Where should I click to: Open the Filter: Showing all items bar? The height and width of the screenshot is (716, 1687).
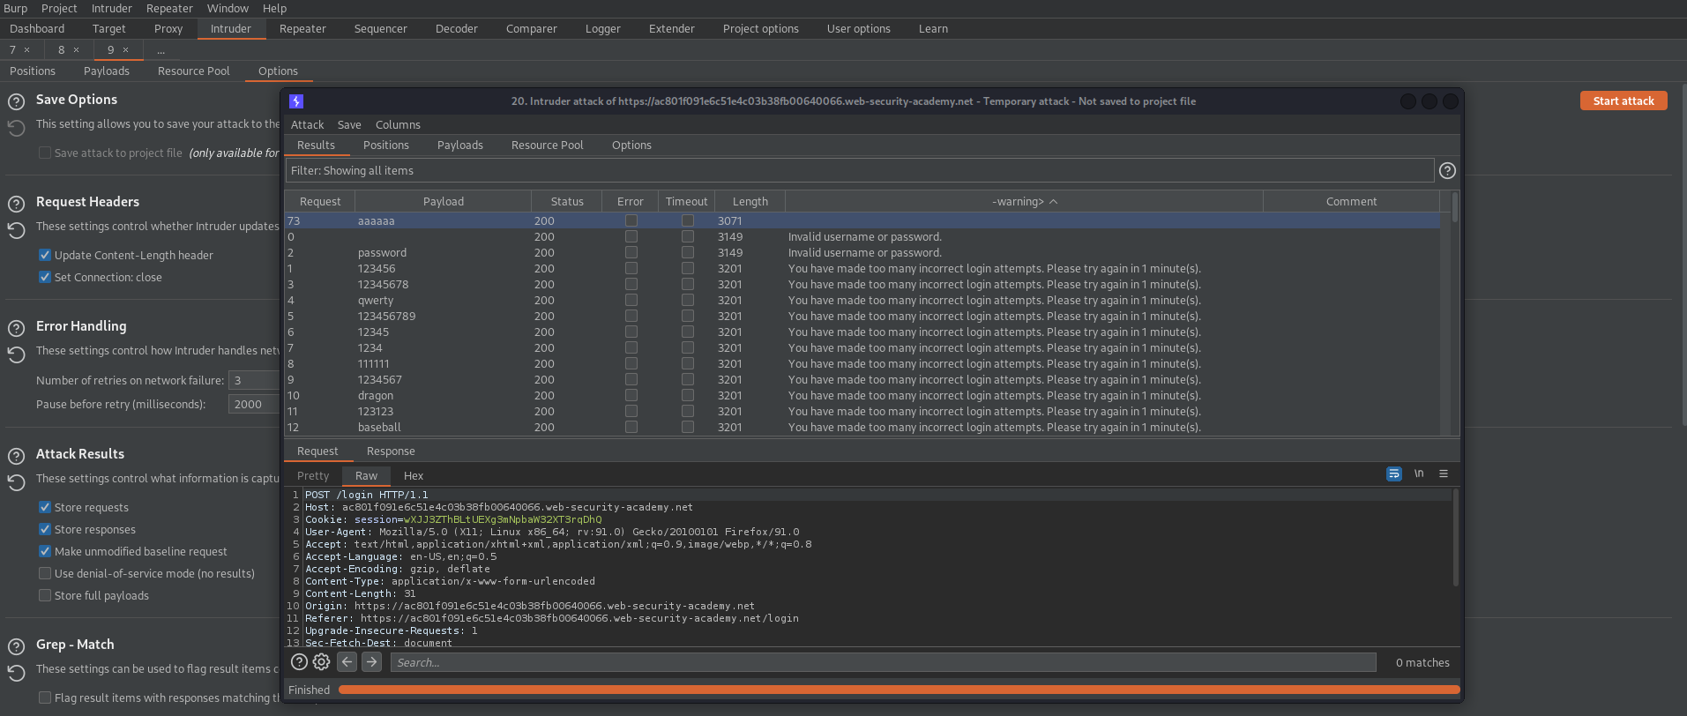click(x=860, y=171)
